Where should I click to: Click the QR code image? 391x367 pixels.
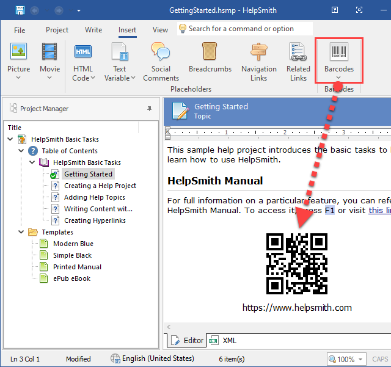297,264
